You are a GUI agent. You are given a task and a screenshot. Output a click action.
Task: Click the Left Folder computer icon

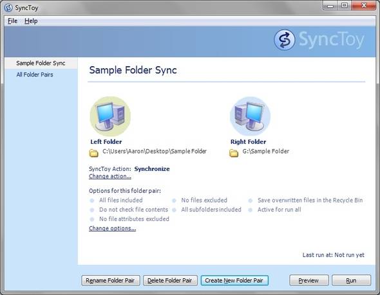(x=110, y=116)
